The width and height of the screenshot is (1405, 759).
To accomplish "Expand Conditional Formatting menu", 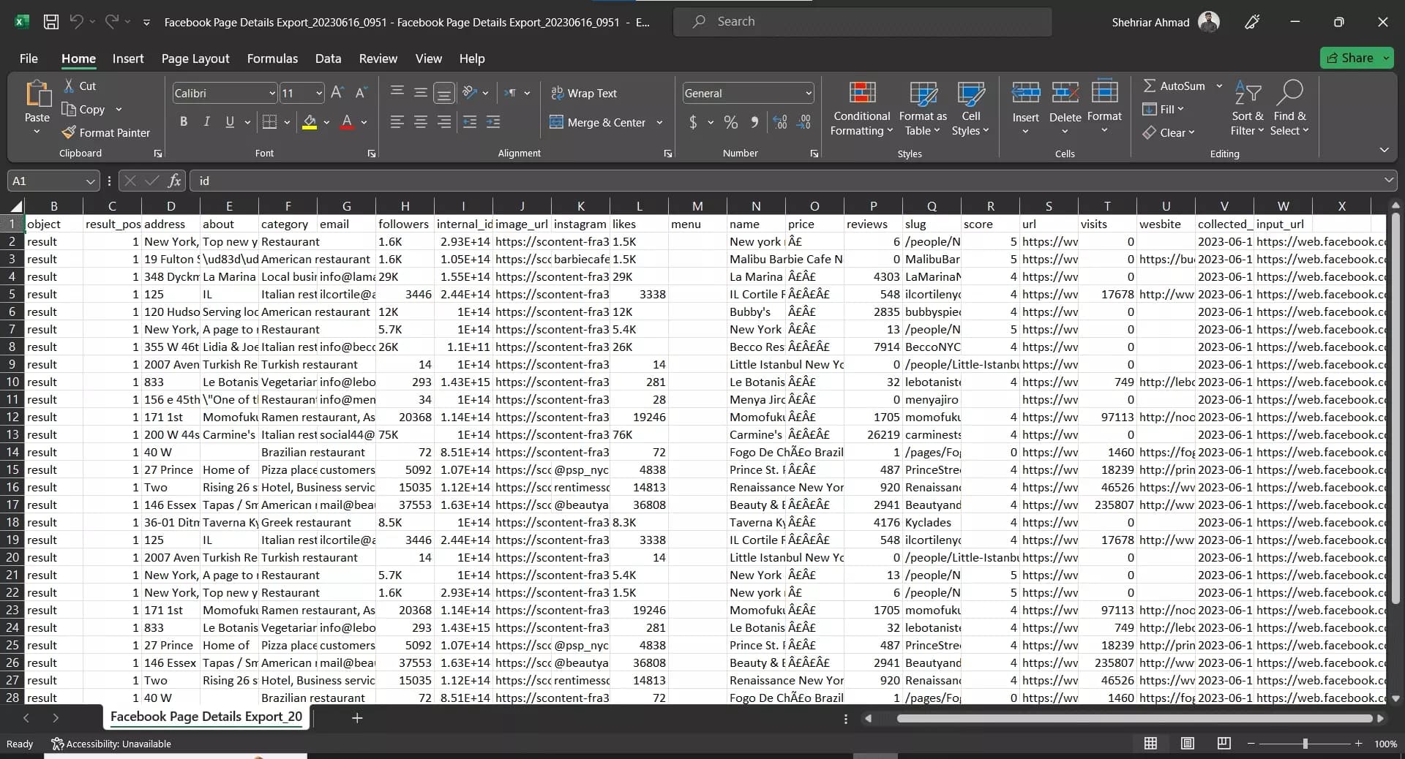I will [862, 108].
